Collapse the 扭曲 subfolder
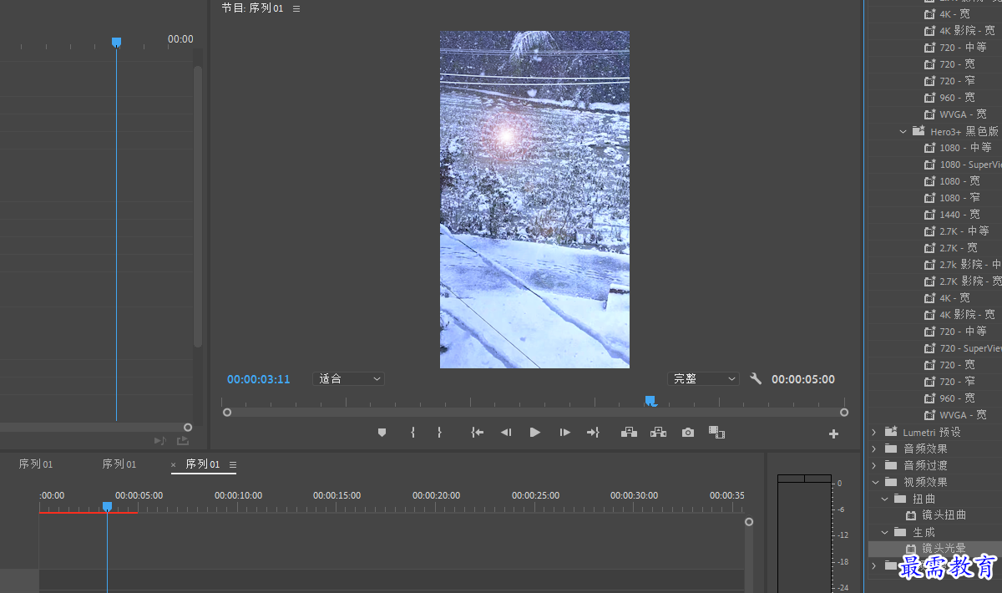The image size is (1002, 593). [x=884, y=499]
